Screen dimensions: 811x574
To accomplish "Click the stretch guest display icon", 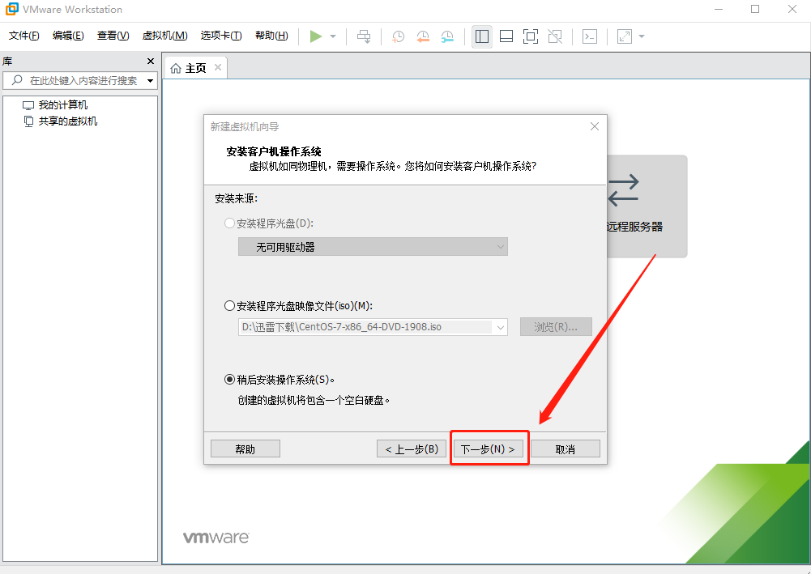I will click(625, 36).
